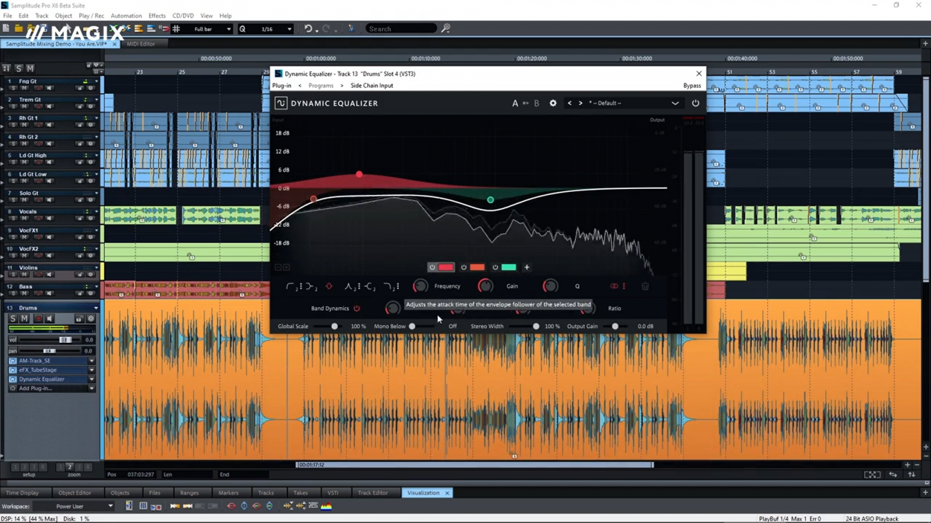931x523 pixels.
Task: Click the search magnifier icon in toolbar
Action: pos(446,28)
